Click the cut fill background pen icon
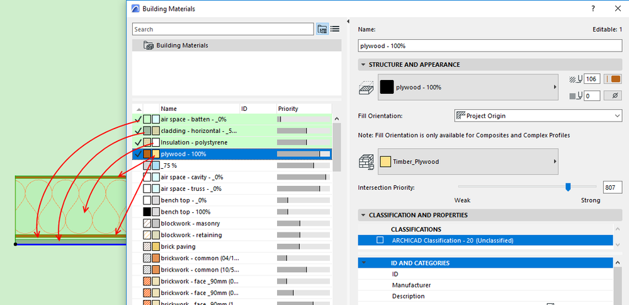Screen dimensions: 629x305 point(575,96)
